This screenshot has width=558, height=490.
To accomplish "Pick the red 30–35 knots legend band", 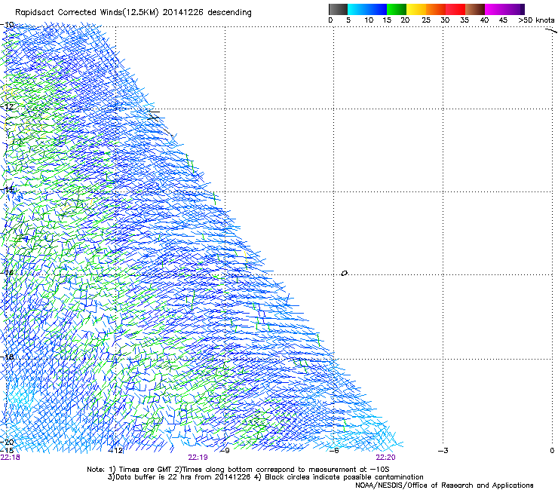I will [455, 9].
